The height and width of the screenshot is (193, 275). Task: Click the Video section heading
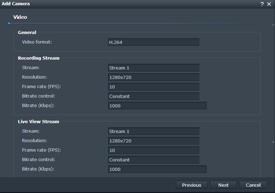pos(20,17)
